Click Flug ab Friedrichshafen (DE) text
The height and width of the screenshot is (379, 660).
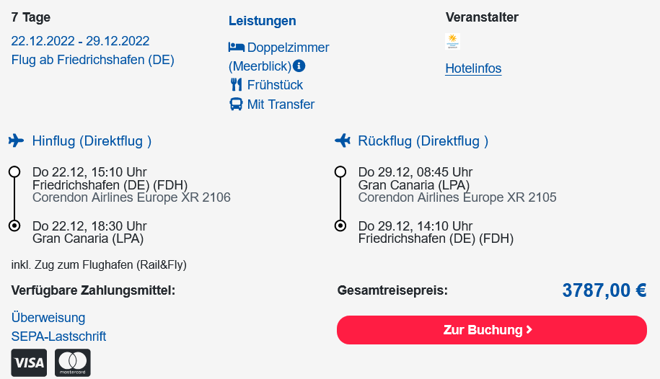pos(92,60)
